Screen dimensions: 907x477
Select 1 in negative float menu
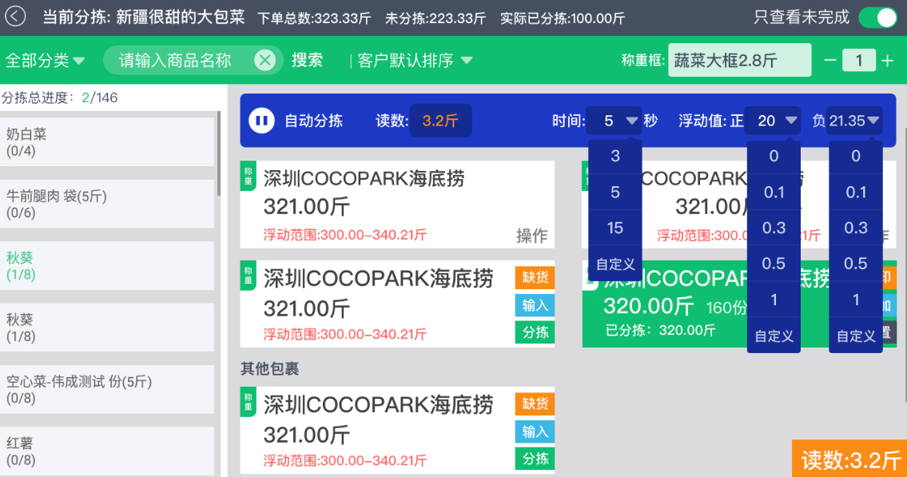pos(856,300)
